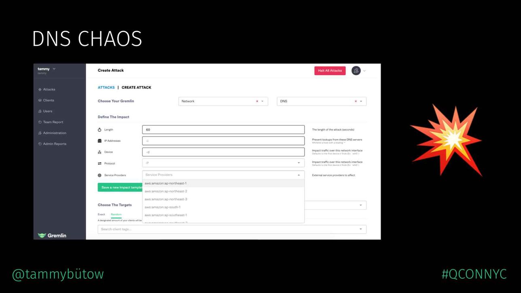Viewport: 521px width, 293px height.
Task: Click the Device network icon
Action: [100, 152]
